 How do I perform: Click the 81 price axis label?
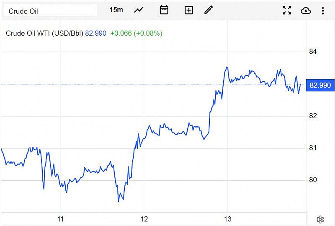(x=313, y=148)
